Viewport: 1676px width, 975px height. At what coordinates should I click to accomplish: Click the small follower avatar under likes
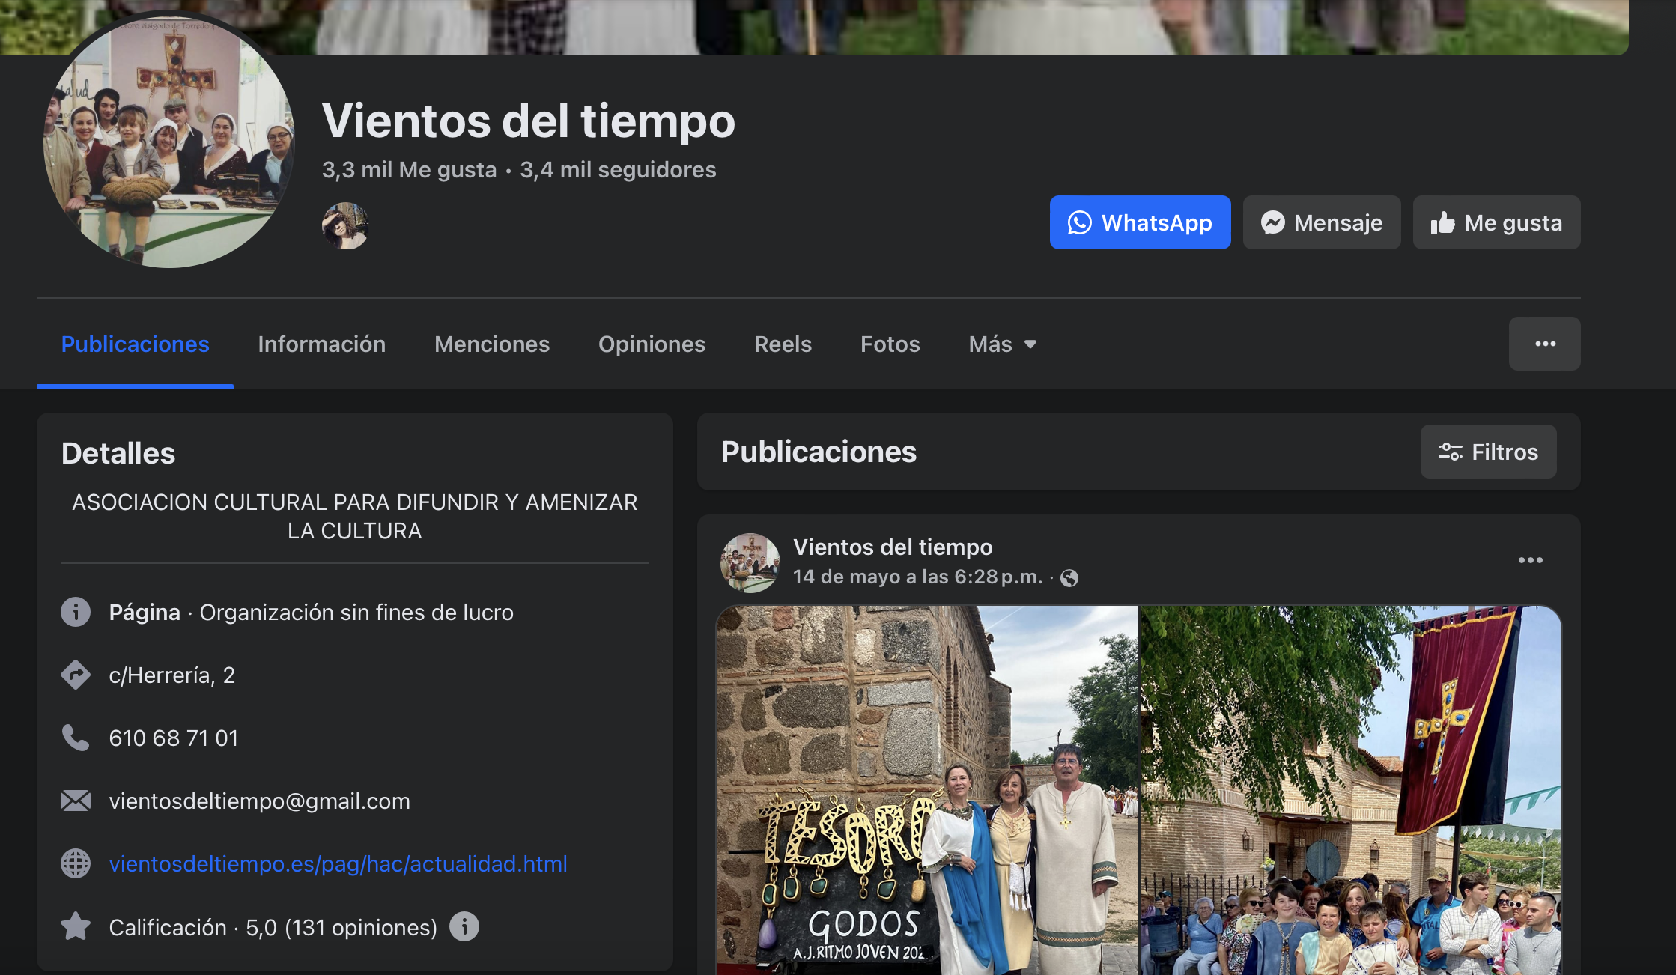coord(345,225)
